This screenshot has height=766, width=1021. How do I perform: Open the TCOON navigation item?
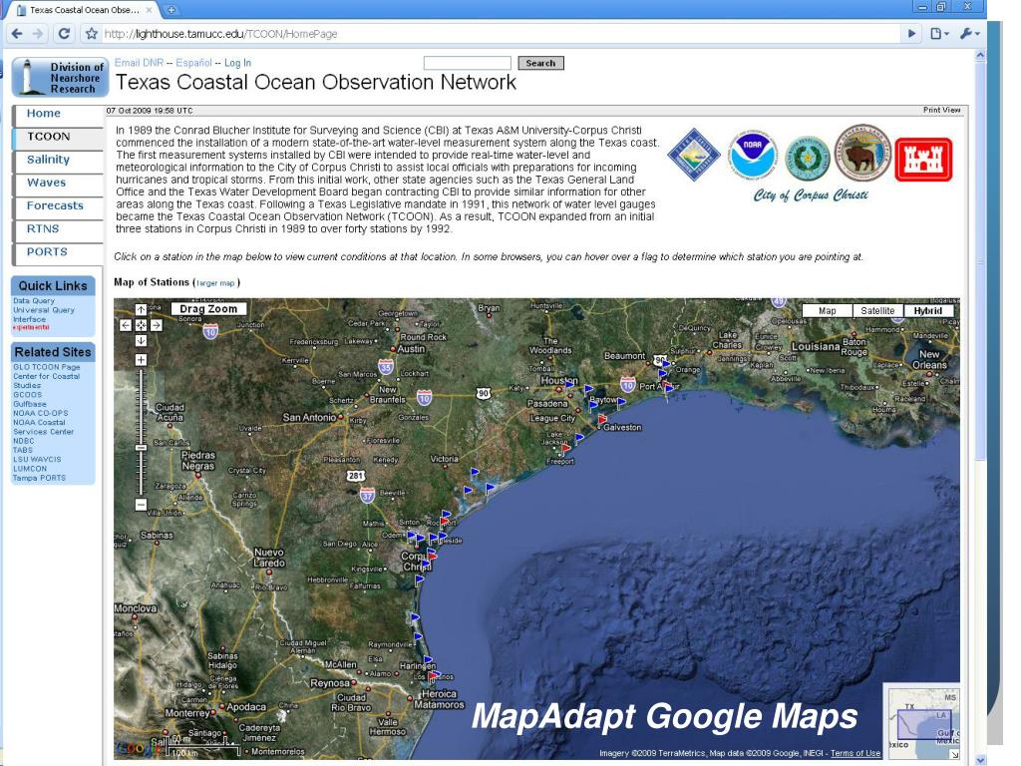48,136
